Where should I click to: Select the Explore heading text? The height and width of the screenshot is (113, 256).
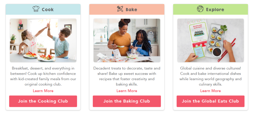tap(215, 10)
